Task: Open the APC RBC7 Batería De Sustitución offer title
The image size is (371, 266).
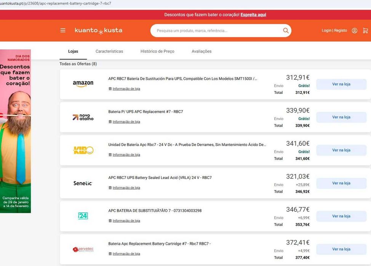Action: 183,79
